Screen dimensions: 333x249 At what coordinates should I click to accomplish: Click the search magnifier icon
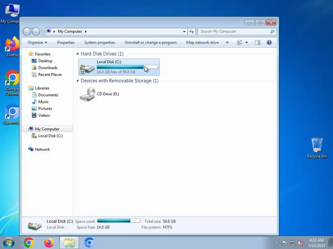click(x=272, y=31)
